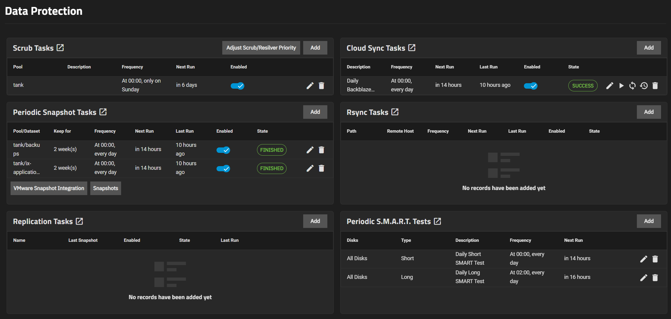The width and height of the screenshot is (671, 319).
Task: Click the Replication Tasks heading
Action: tap(43, 221)
